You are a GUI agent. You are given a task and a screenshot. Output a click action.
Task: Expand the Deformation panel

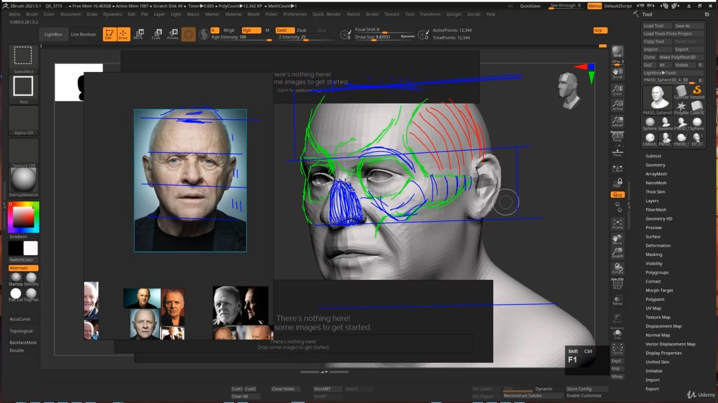(x=658, y=245)
